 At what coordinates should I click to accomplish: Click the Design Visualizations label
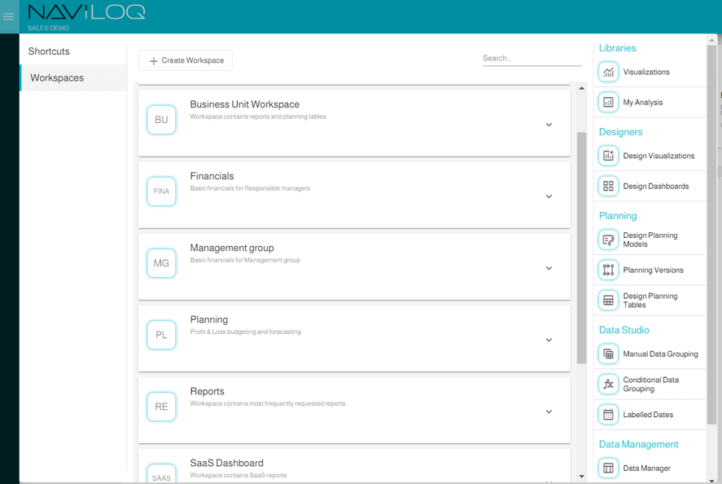[659, 156]
